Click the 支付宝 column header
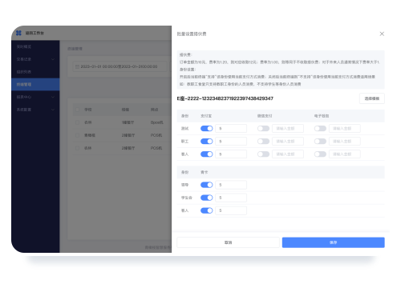This screenshot has height=288, width=401. click(x=206, y=116)
